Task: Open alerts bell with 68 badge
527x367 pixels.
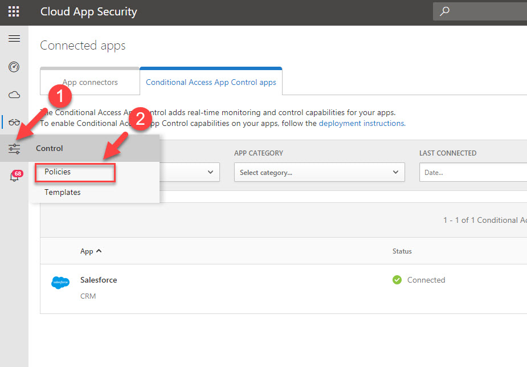Action: [x=15, y=176]
